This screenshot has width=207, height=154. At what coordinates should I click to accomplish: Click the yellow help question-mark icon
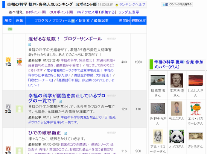pyautogui.click(x=117, y=5)
